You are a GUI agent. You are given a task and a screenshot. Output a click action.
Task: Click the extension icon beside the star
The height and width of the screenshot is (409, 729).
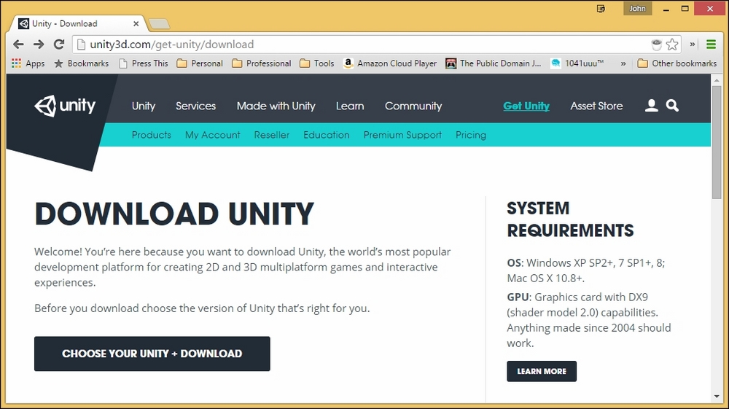click(656, 44)
